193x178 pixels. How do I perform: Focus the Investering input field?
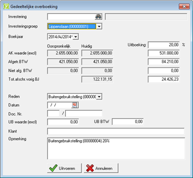(x=71, y=17)
